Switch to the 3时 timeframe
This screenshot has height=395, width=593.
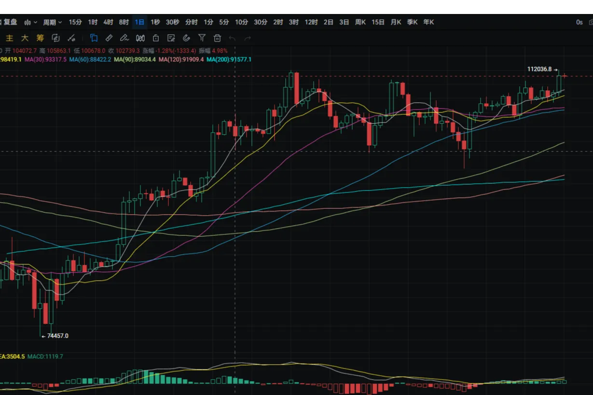click(293, 22)
